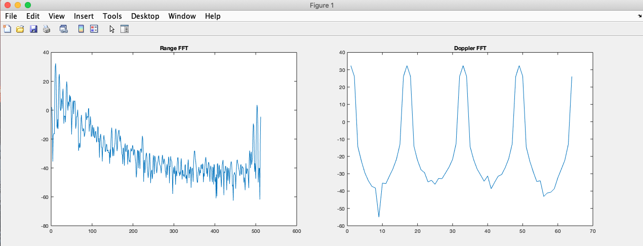Click x-axis label 300 on Range FFT
The image size is (643, 246).
click(x=174, y=231)
